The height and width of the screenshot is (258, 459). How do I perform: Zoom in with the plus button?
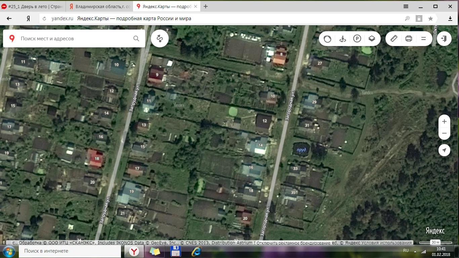click(x=444, y=122)
